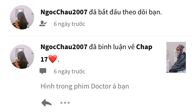192x112 pixels.
Task: Open NgocChau2007 profile link in follow notification
Action: pos(64,12)
